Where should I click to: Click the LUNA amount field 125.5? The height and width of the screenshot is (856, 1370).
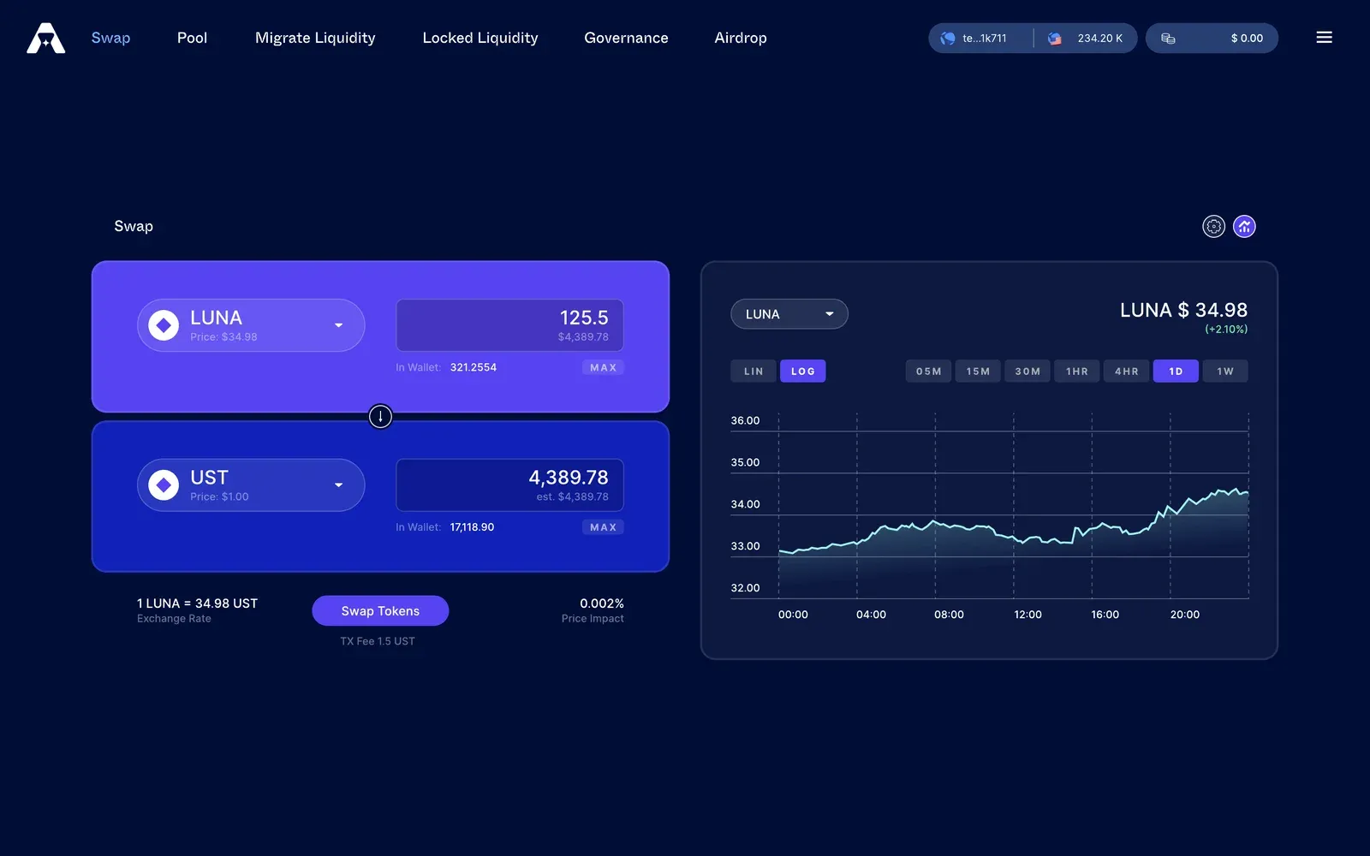509,325
